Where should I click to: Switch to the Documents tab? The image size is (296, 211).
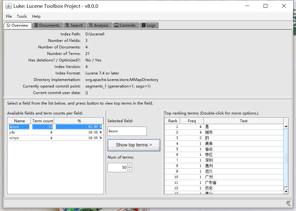click(47, 25)
